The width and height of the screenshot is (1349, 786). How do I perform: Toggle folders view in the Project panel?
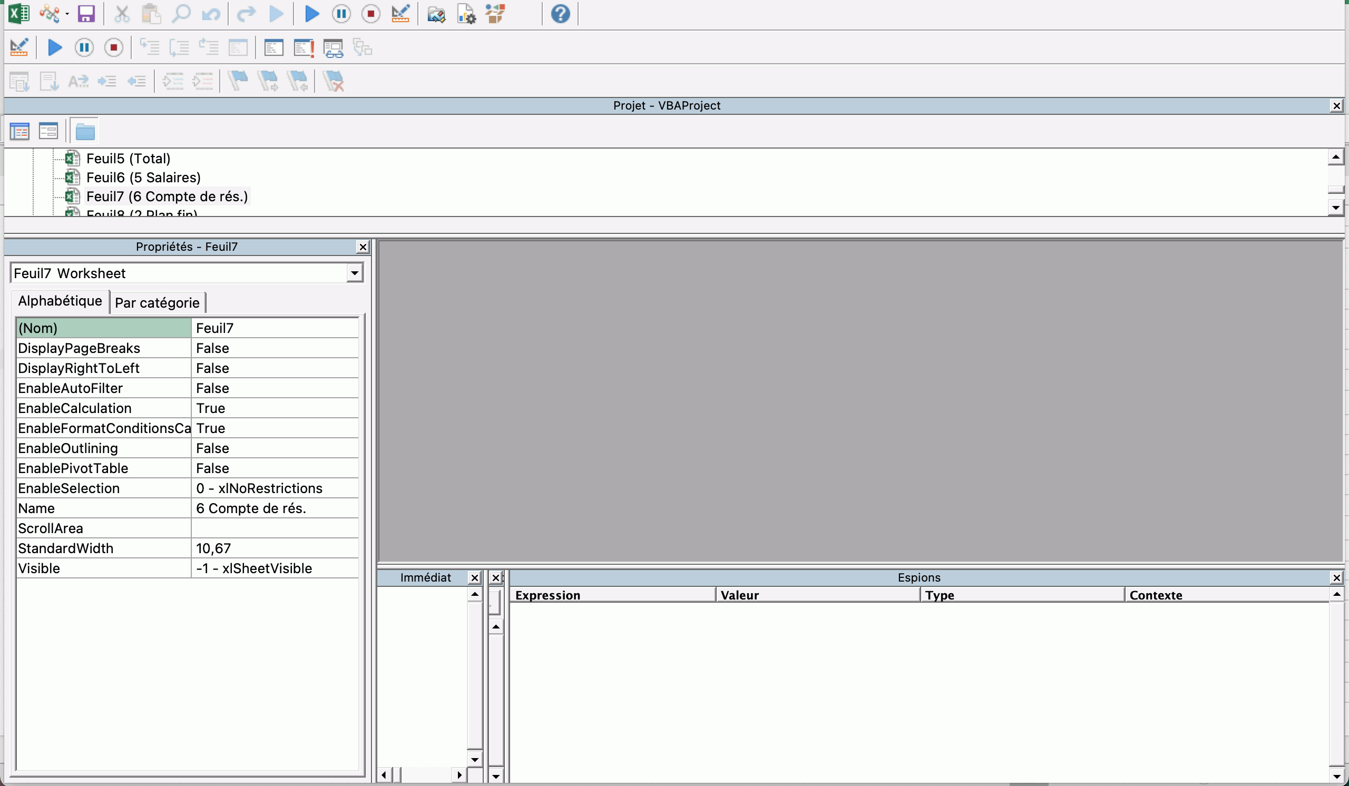pyautogui.click(x=85, y=131)
